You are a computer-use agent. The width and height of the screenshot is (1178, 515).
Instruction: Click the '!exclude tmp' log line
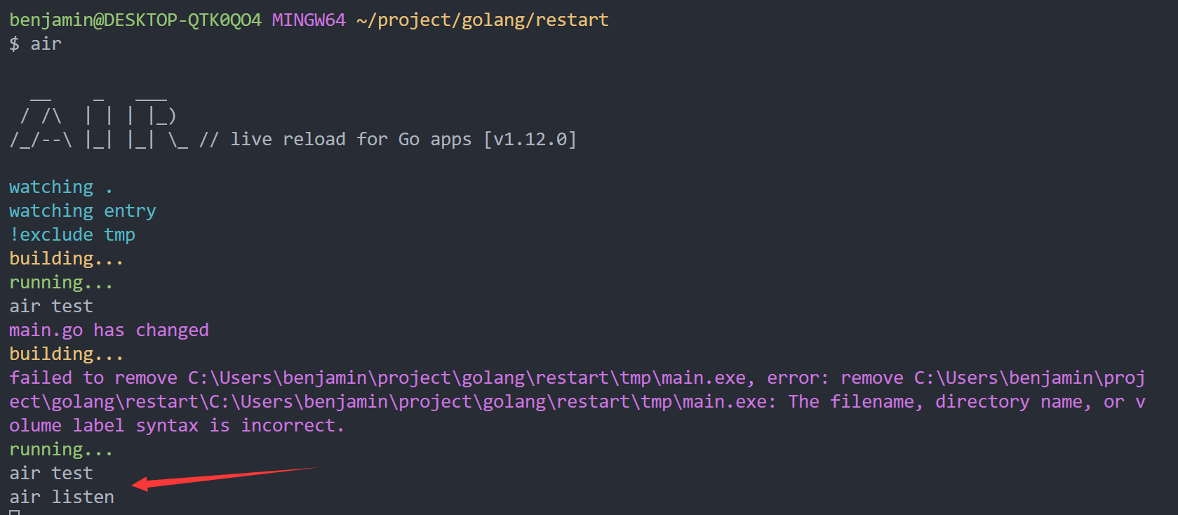[x=72, y=234]
